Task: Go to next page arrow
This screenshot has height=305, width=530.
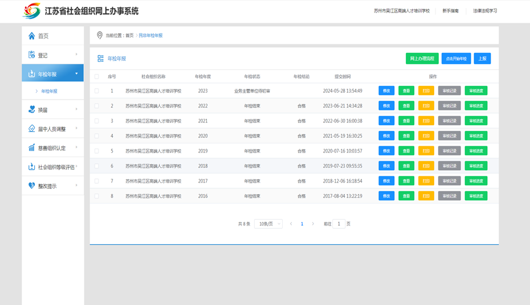Action: coord(313,224)
